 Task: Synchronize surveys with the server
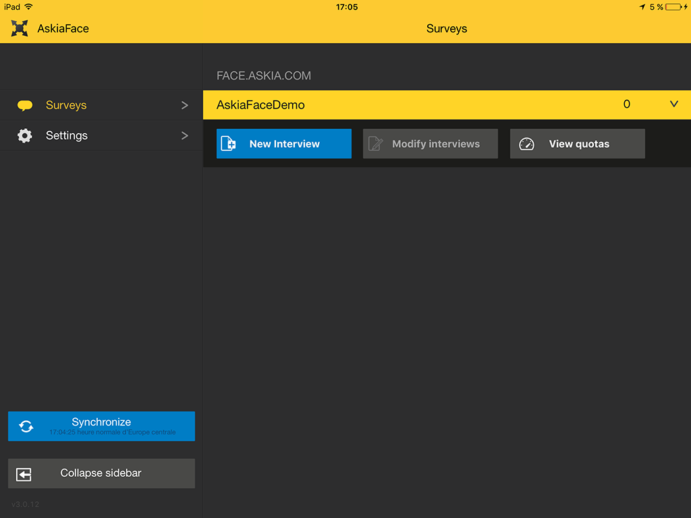tap(101, 426)
